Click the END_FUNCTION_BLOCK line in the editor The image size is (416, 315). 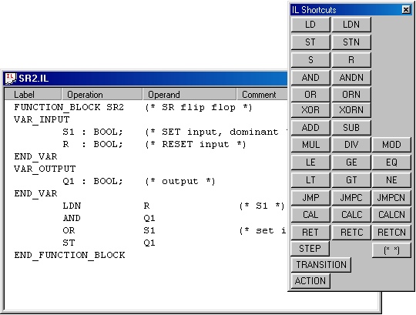coord(69,255)
